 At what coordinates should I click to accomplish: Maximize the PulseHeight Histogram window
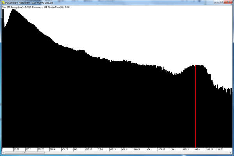pyautogui.click(x=221, y=2)
